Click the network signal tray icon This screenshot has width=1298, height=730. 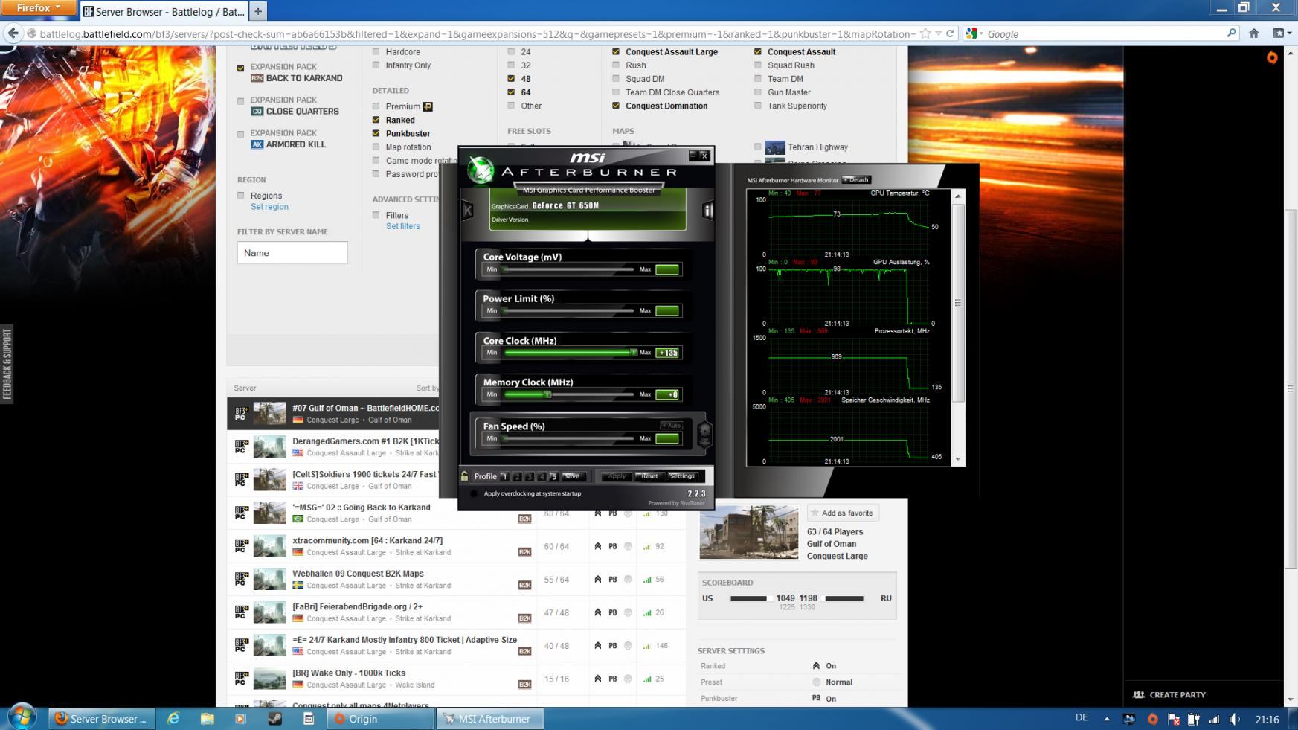pos(1214,719)
